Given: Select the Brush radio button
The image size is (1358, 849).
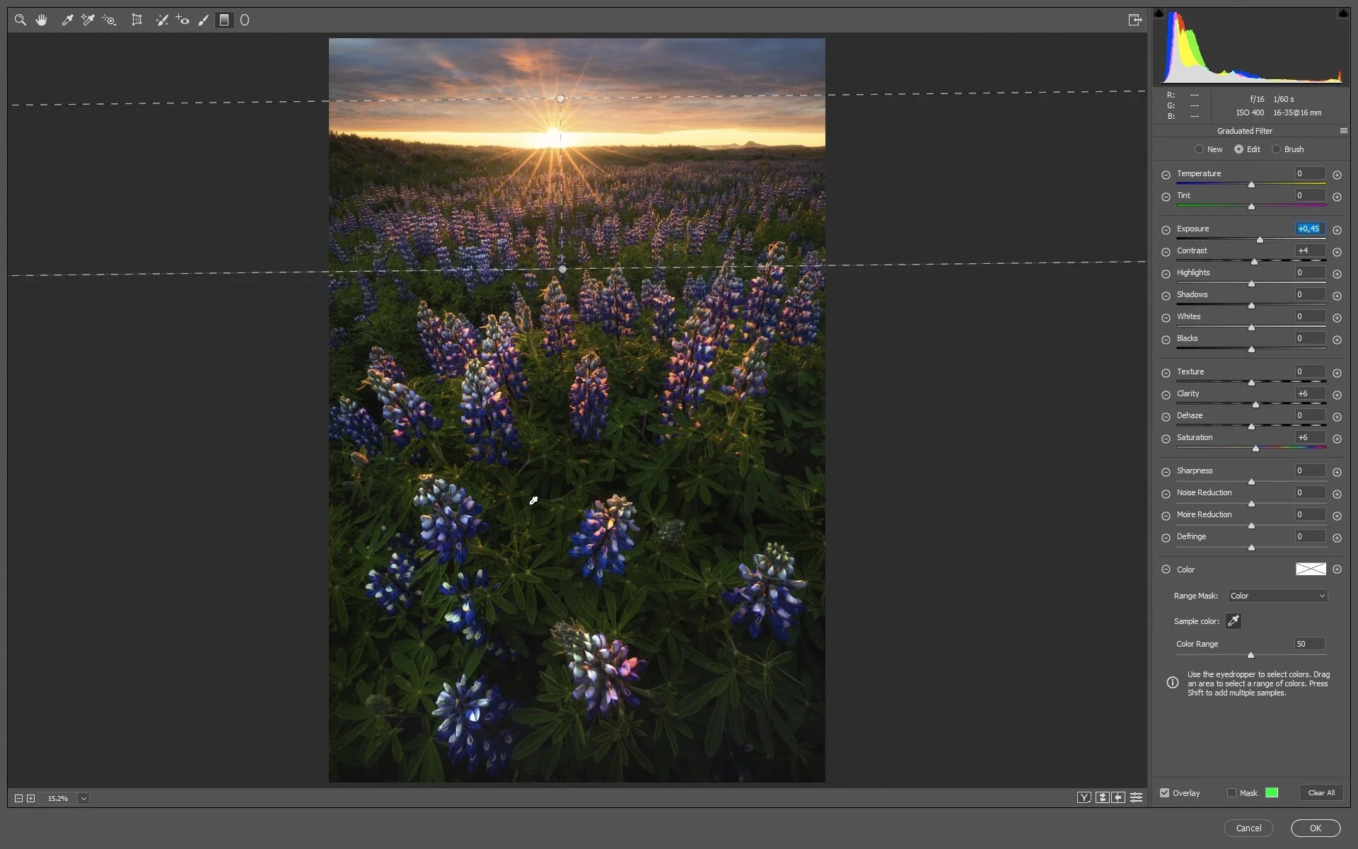Looking at the screenshot, I should pos(1277,149).
